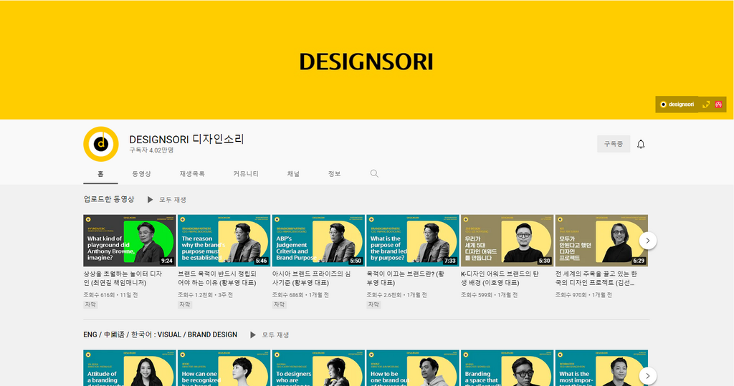The height and width of the screenshot is (386, 734).
Task: Click the channel name DESIGNSORI 디자인소리
Action: click(x=186, y=139)
